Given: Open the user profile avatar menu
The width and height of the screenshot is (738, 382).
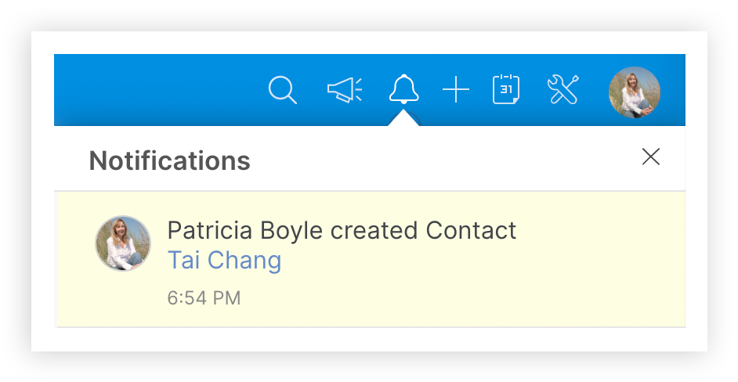Looking at the screenshot, I should point(634,92).
